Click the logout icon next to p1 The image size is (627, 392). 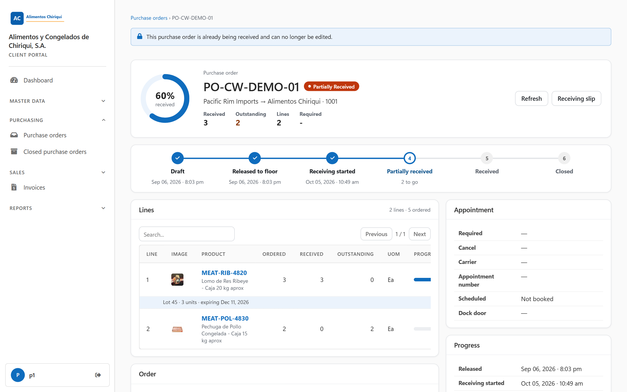(98, 375)
